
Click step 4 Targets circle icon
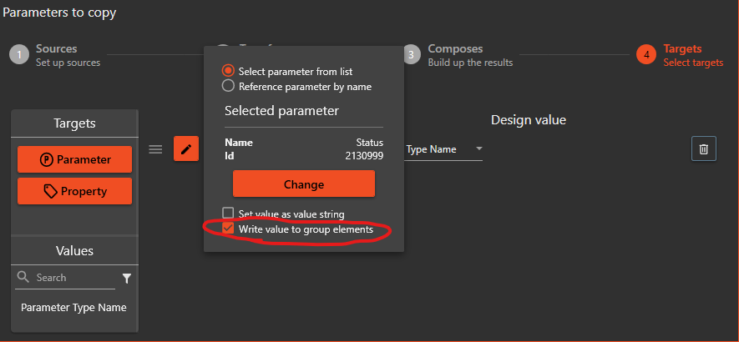click(646, 55)
